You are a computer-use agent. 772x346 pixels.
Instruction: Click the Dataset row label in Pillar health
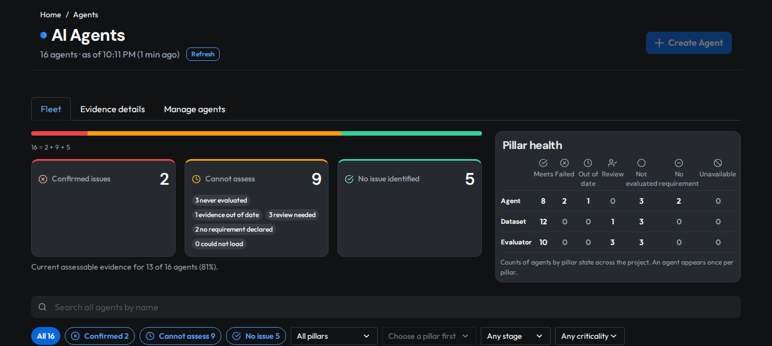point(513,222)
